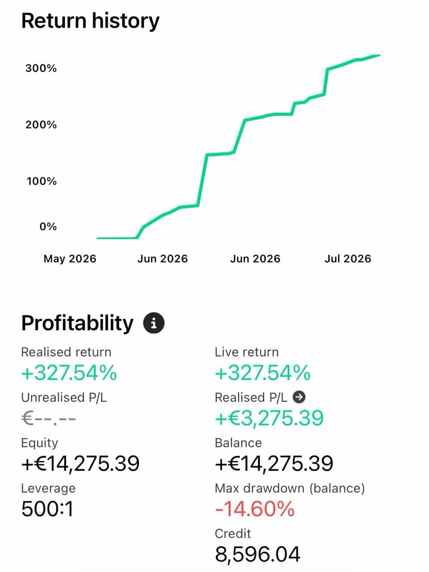Image resolution: width=429 pixels, height=572 pixels.
Task: Tap the Return history heading
Action: pyautogui.click(x=90, y=21)
